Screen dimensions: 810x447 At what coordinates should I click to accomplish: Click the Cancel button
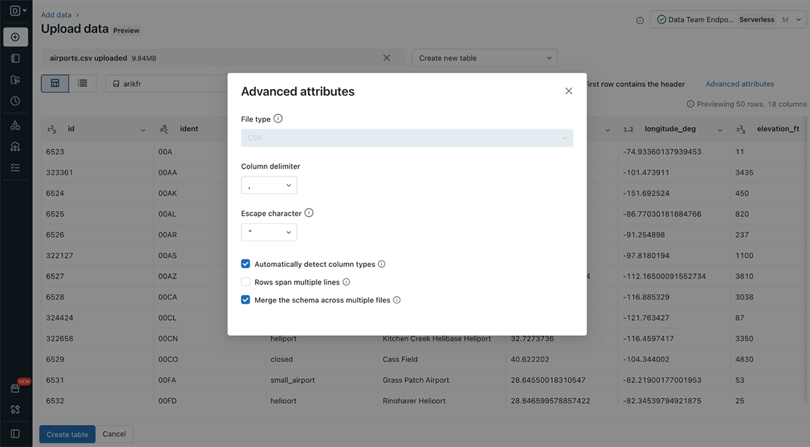point(114,434)
